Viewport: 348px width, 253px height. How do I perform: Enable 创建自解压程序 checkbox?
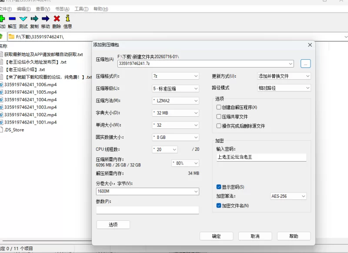click(219, 107)
